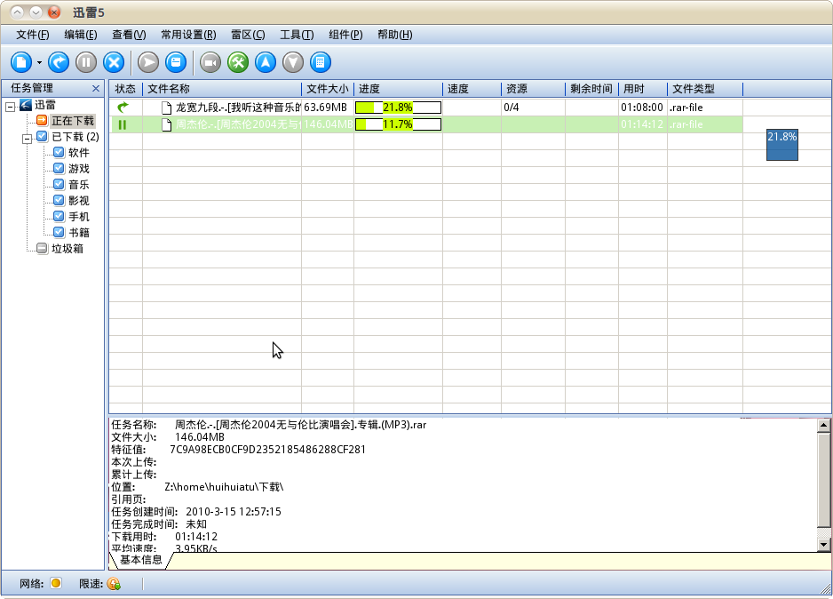Screen dimensions: 833x599
Task: Collapse the 迅雷 root tree node
Action: click(10, 108)
